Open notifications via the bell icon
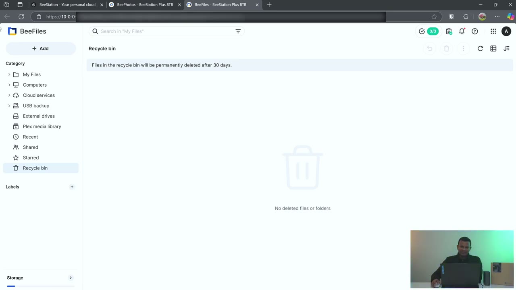The image size is (516, 290). [x=462, y=31]
